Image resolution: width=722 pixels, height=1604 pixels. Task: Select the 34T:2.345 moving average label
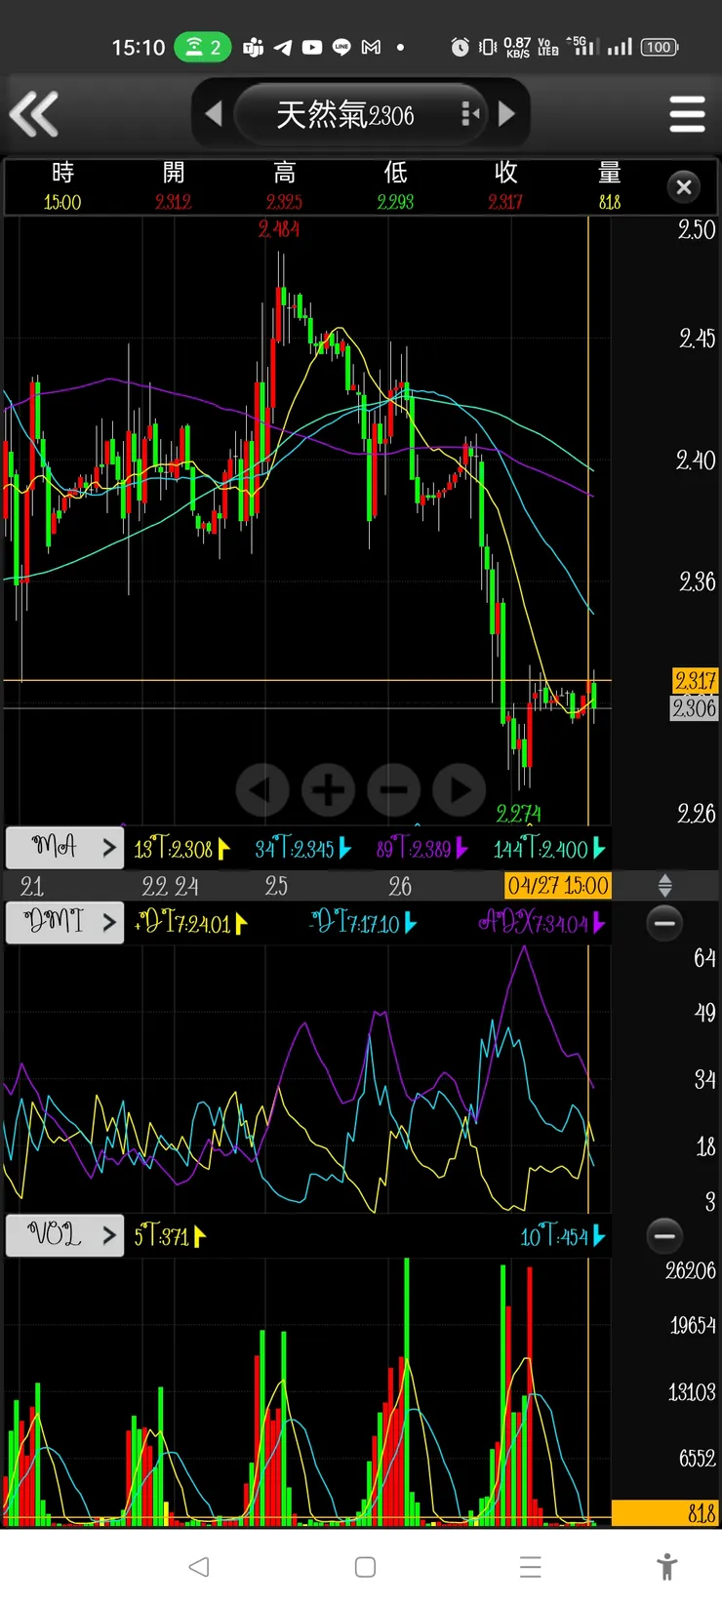302,849
